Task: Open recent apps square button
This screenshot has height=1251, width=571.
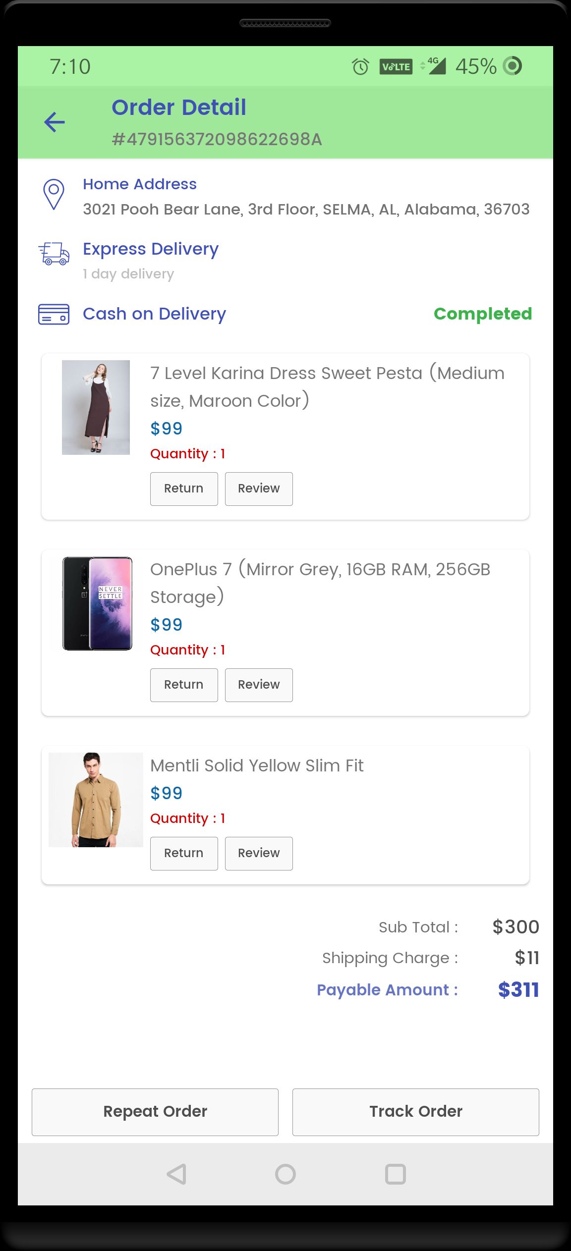Action: (x=395, y=1174)
